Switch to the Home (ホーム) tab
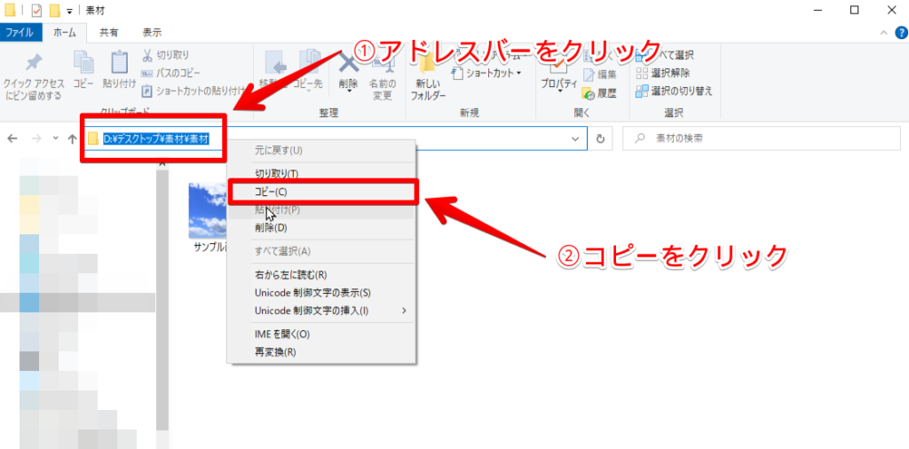This screenshot has height=449, width=909. [64, 33]
